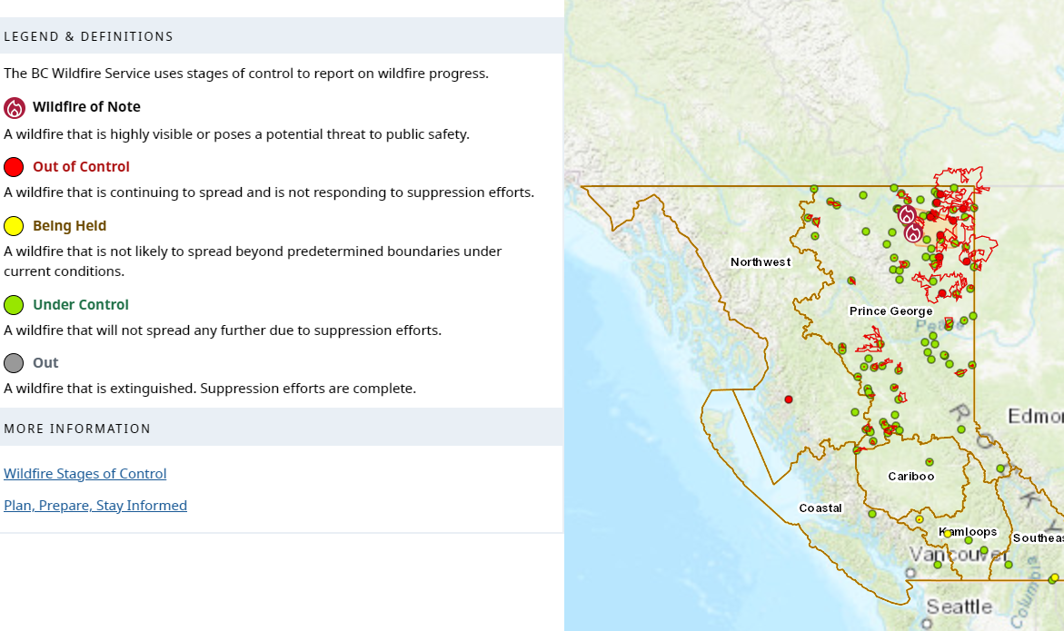Click the yellow fire marker near Kamloops label
This screenshot has height=631, width=1064.
tap(948, 534)
